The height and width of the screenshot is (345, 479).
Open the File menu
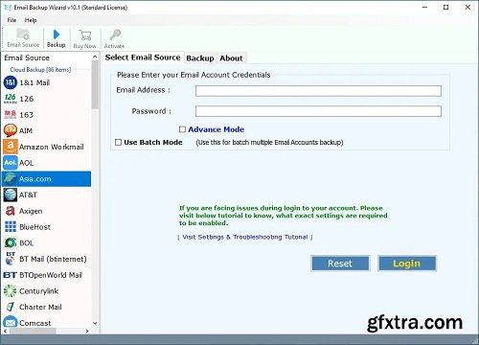tap(11, 20)
